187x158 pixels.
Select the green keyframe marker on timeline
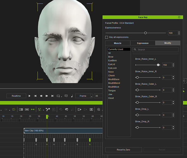coord(90,140)
